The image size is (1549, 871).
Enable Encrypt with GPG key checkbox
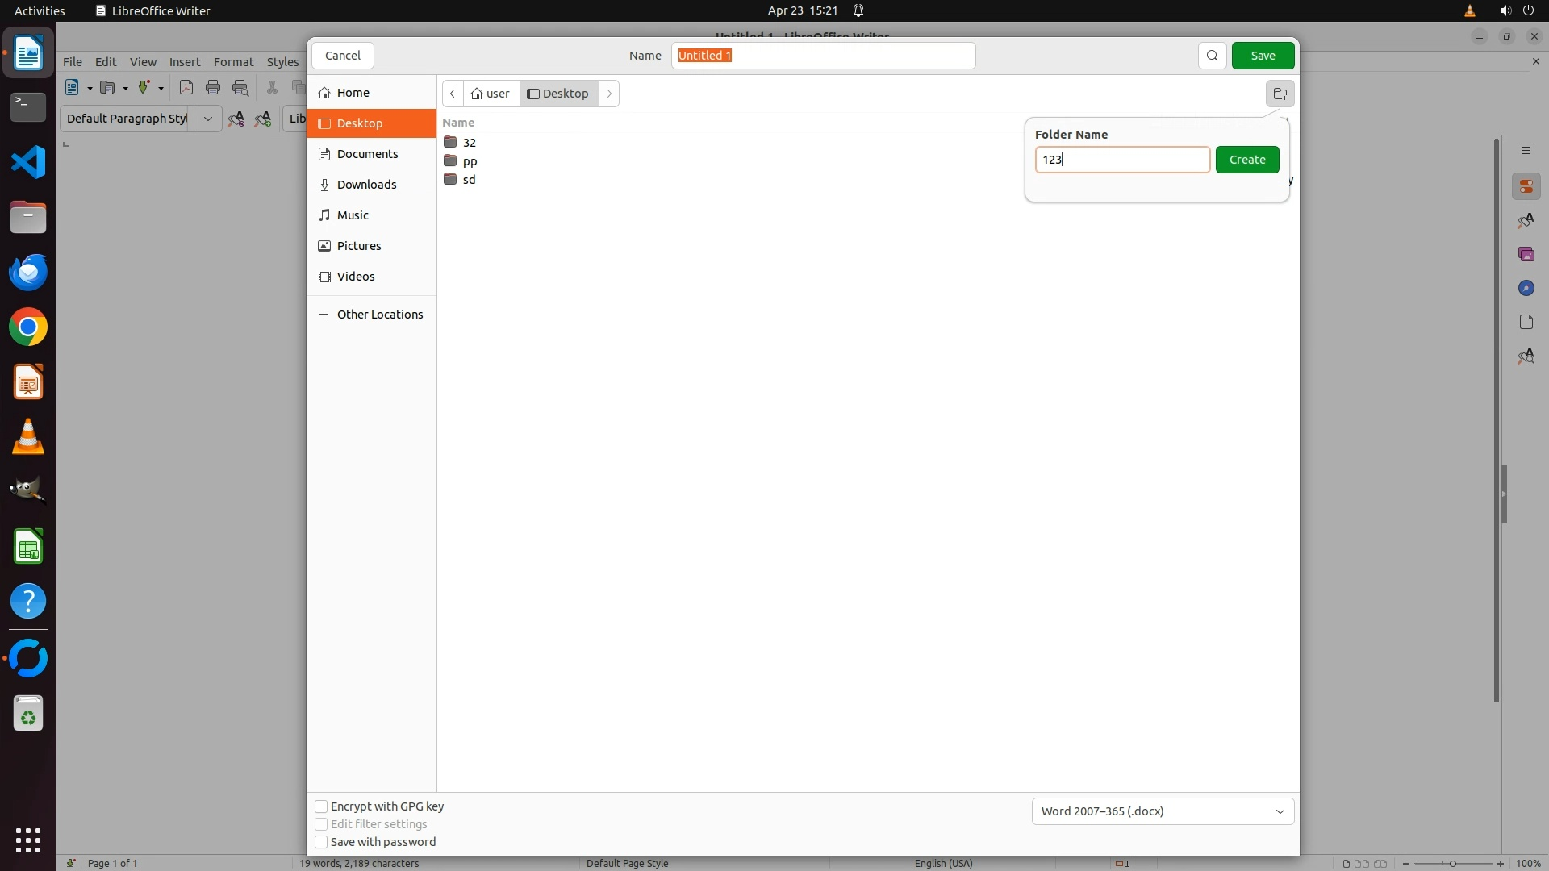click(321, 806)
